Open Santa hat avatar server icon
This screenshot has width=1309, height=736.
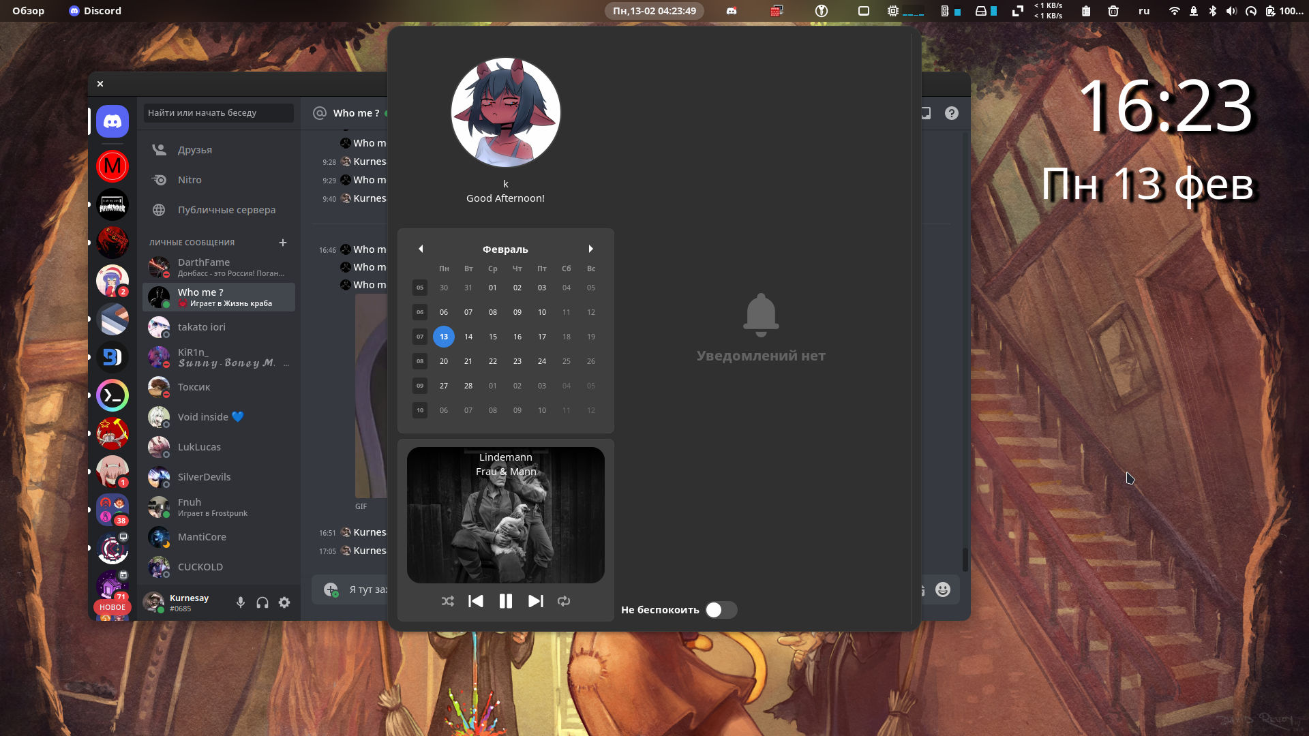pyautogui.click(x=112, y=281)
